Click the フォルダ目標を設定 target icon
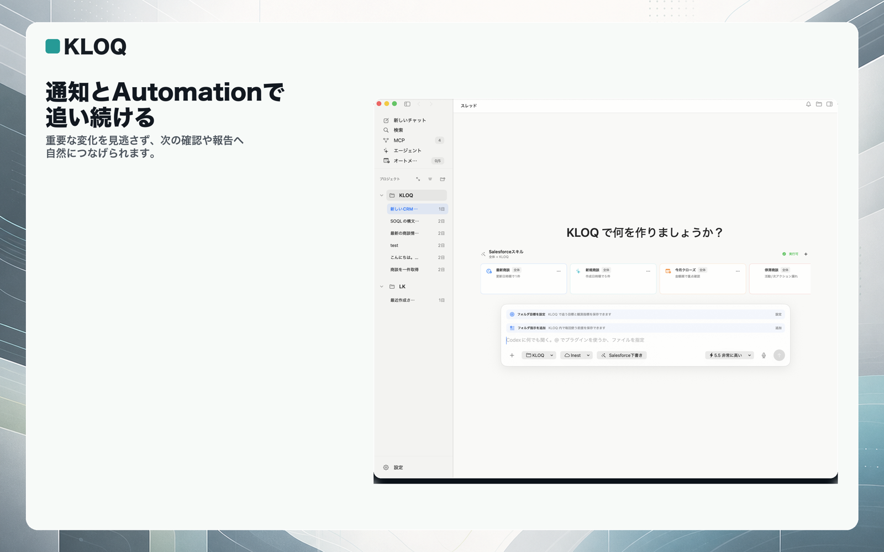Screen dimensions: 884x552 (x=512, y=314)
